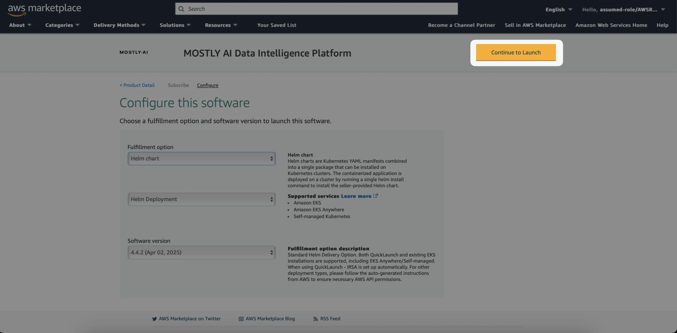677x333 pixels.
Task: Click the external link icon beside Learn more
Action: (376, 196)
